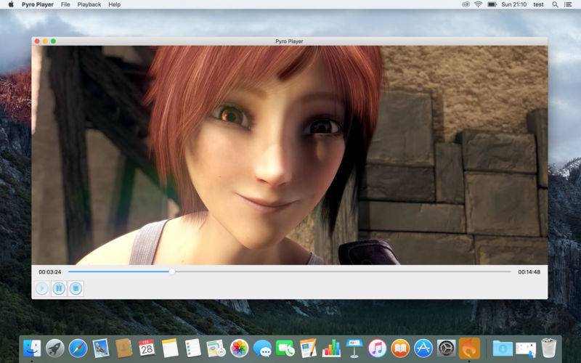Open the Playback menu
The width and height of the screenshot is (581, 363).
(x=89, y=4)
